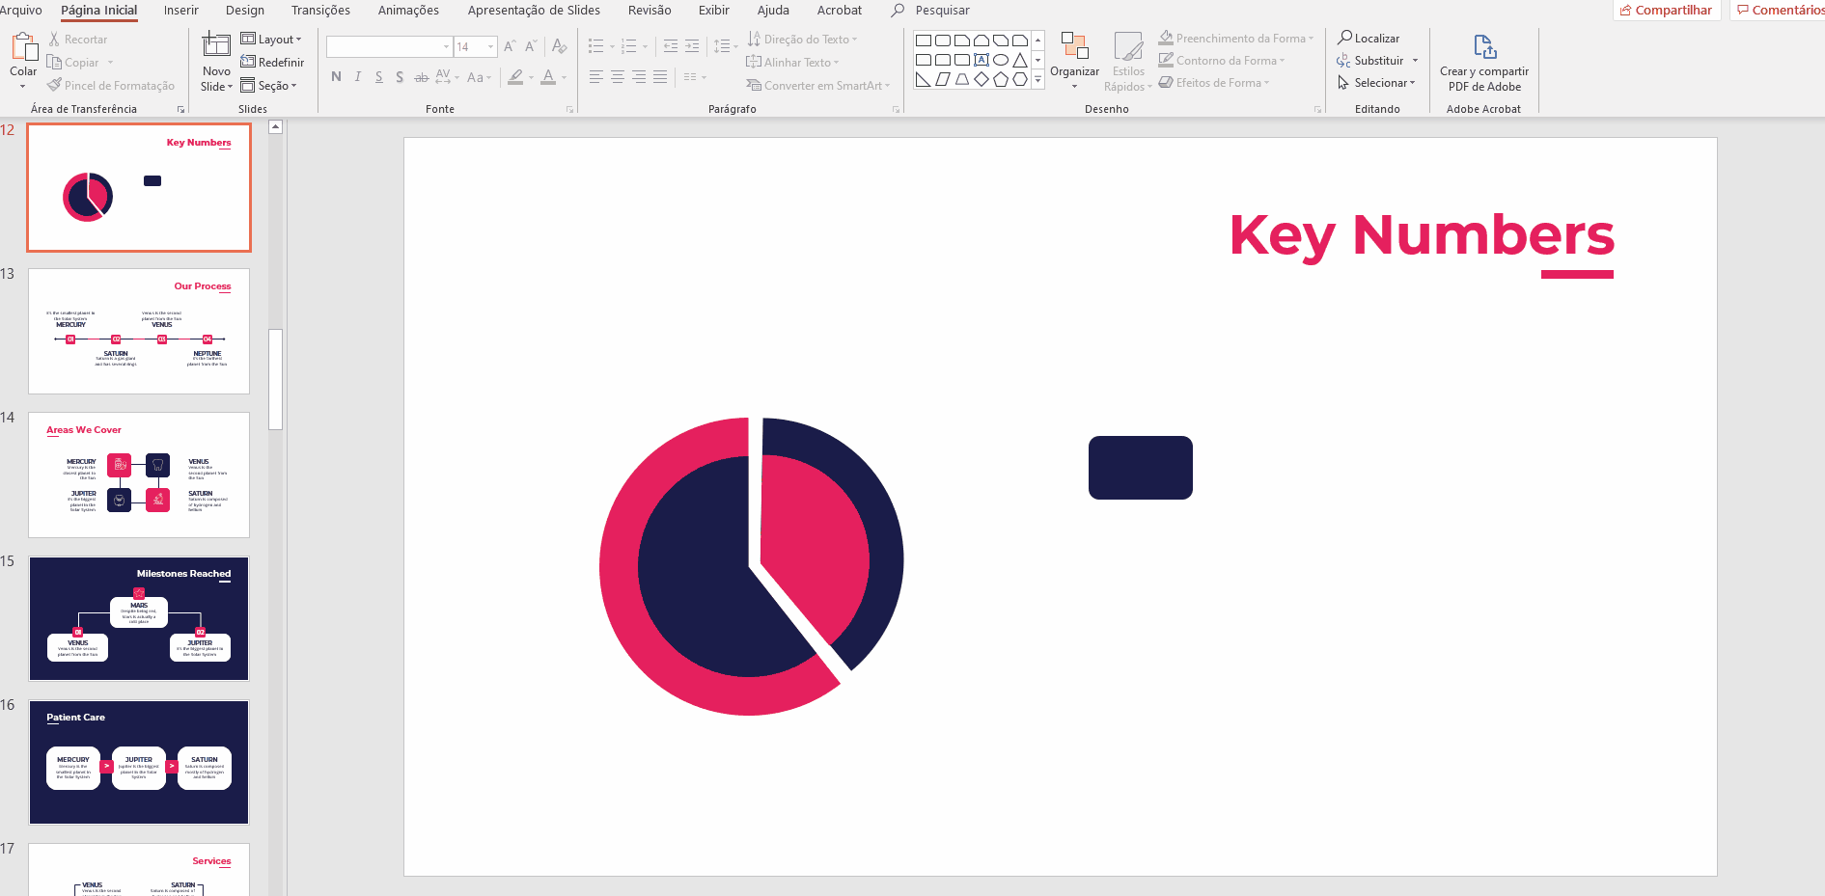The width and height of the screenshot is (1825, 896).
Task: Open the font name combo box
Action: 390,46
